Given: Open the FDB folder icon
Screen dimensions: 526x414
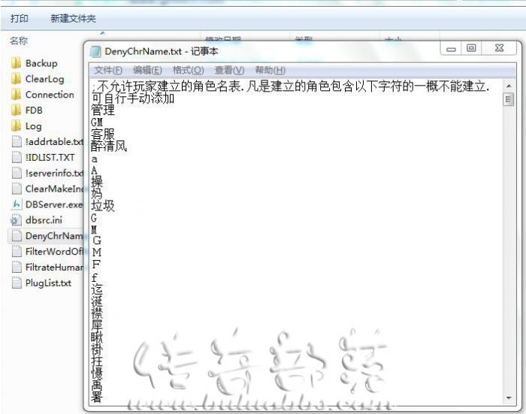Looking at the screenshot, I should click(16, 110).
